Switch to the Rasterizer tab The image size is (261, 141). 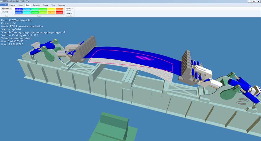[x=62, y=5]
